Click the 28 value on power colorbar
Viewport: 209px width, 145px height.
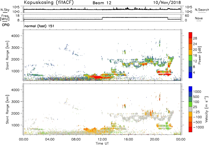point(195,38)
